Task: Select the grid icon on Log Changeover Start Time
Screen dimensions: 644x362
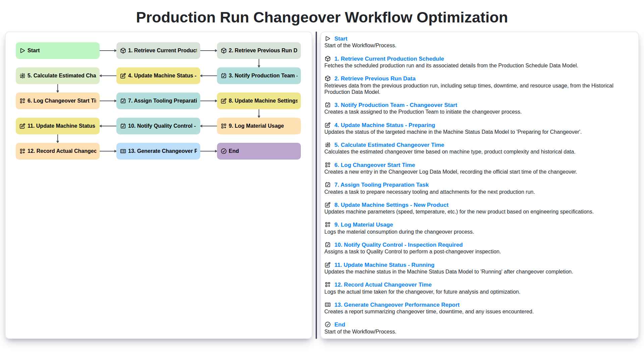Action: pyautogui.click(x=22, y=101)
